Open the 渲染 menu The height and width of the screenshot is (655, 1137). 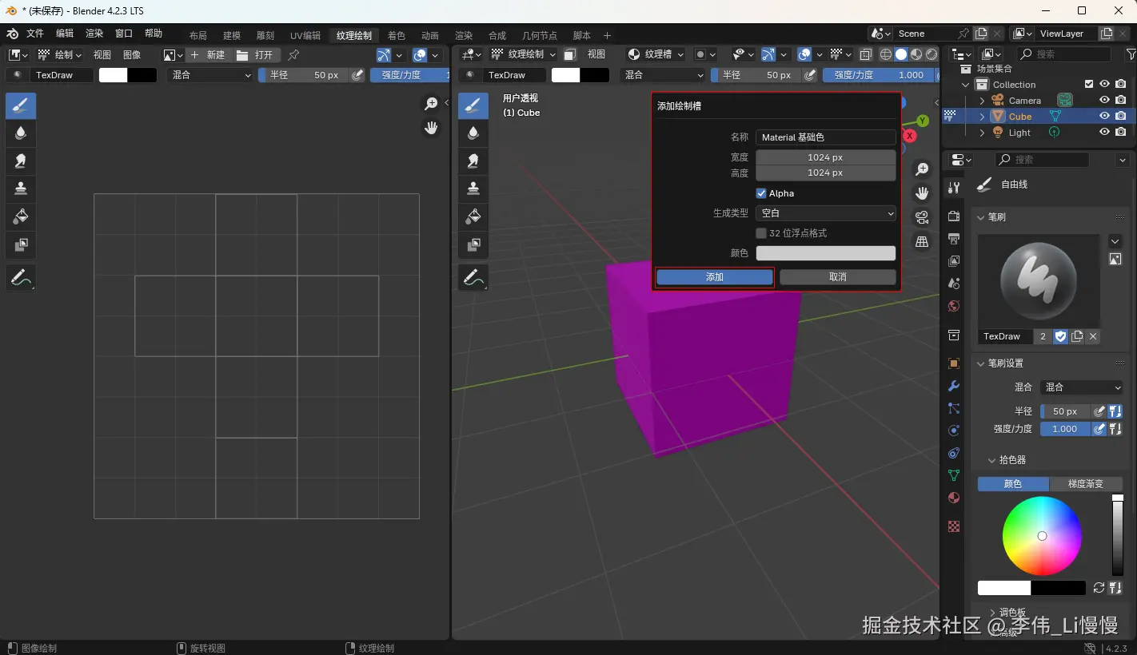(94, 34)
